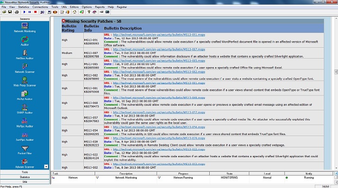The width and height of the screenshot is (338, 188).
Task: Click the door exit toolbar icon
Action: pos(68,12)
